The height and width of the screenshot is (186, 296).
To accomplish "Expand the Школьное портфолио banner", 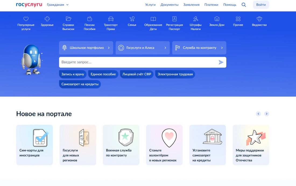I will click(x=86, y=48).
